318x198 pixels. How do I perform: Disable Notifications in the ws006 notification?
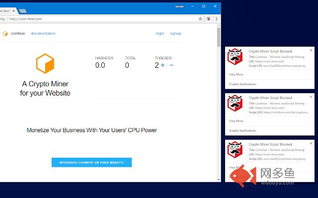(242, 84)
